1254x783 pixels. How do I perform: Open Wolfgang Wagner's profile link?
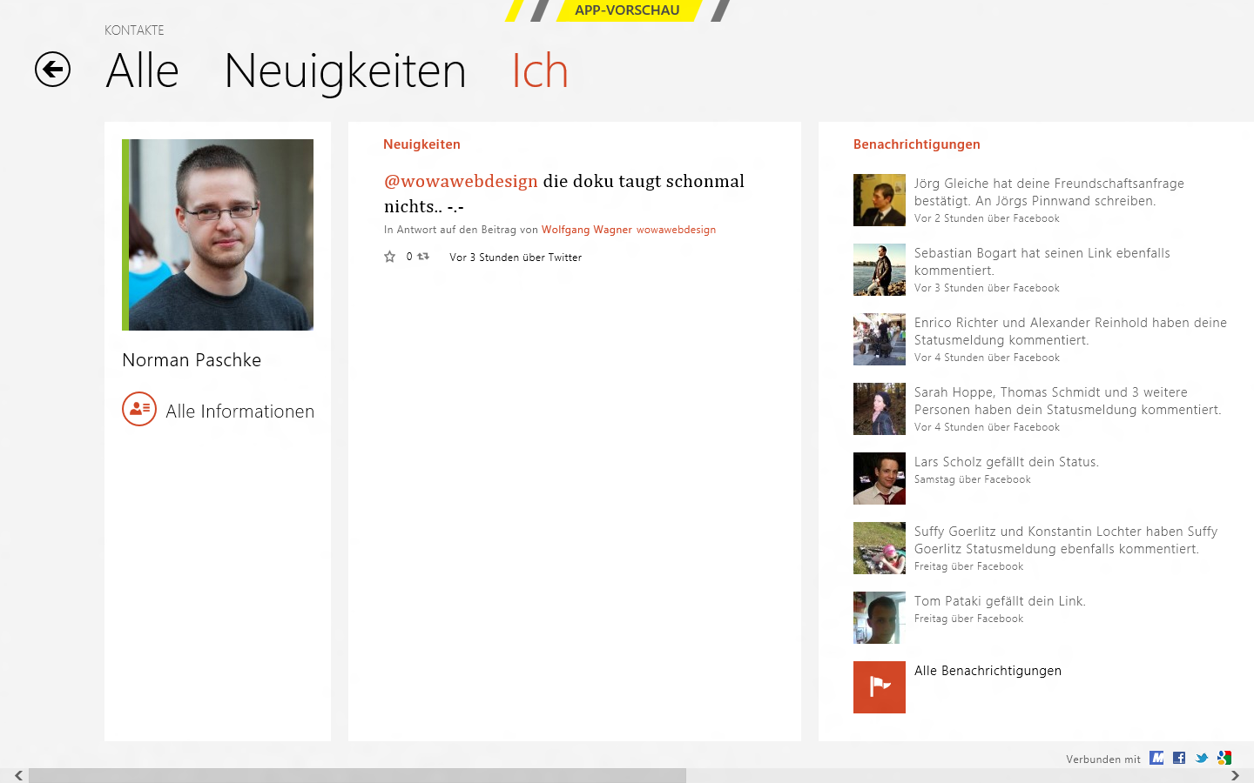click(587, 230)
